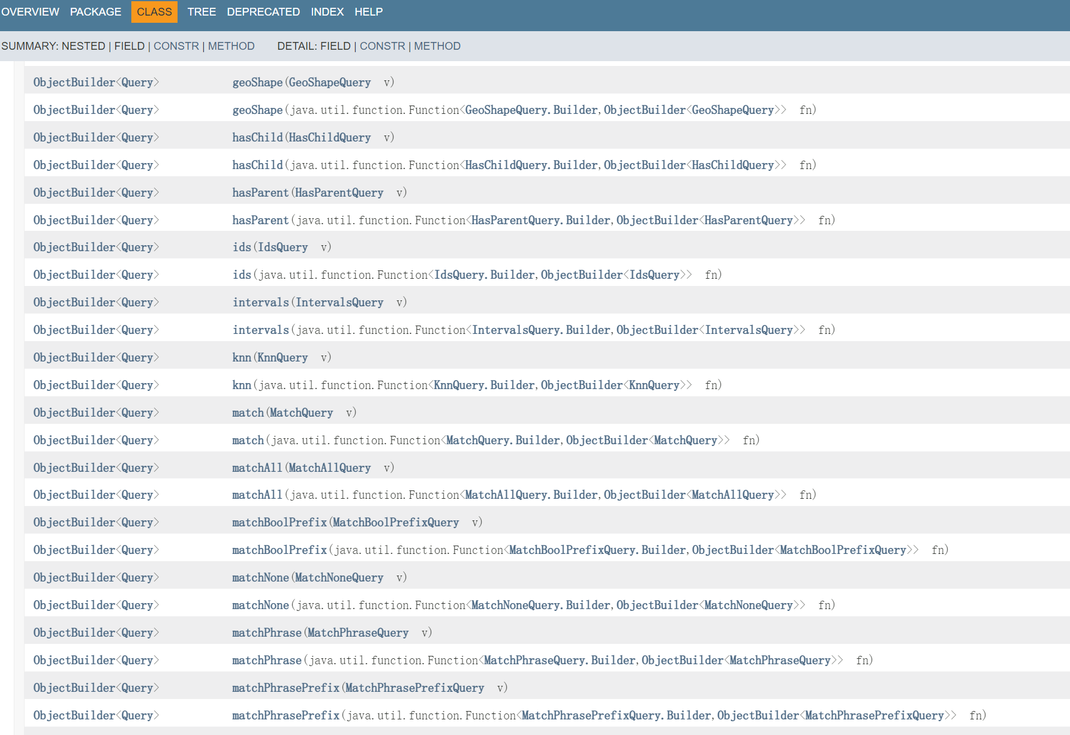Image resolution: width=1070 pixels, height=735 pixels.
Task: Jump to Constr summary section
Action: [176, 46]
